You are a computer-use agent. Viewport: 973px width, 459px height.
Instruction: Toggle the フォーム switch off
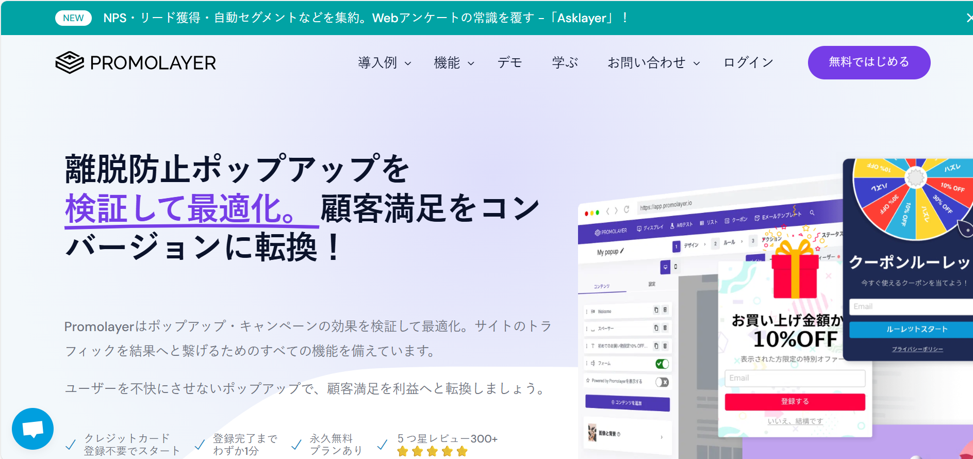[x=662, y=364]
